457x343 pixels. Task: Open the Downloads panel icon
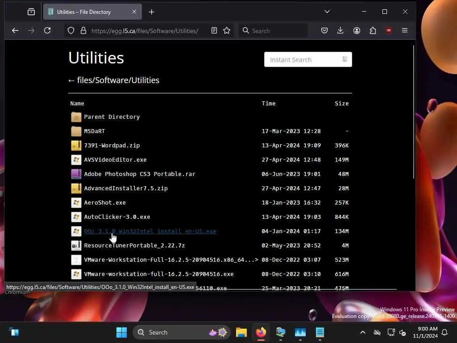click(x=340, y=31)
